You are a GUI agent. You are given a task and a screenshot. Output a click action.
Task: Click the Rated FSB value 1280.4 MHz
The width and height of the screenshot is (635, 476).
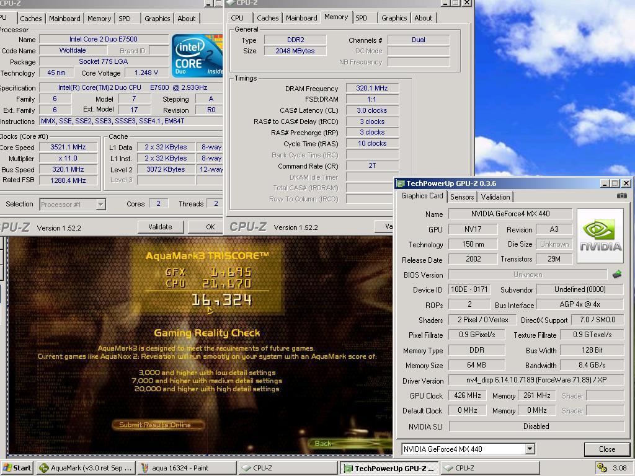68,180
